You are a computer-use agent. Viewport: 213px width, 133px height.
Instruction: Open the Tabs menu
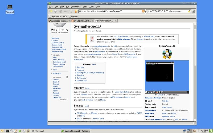pyautogui.click(x=92, y=7)
